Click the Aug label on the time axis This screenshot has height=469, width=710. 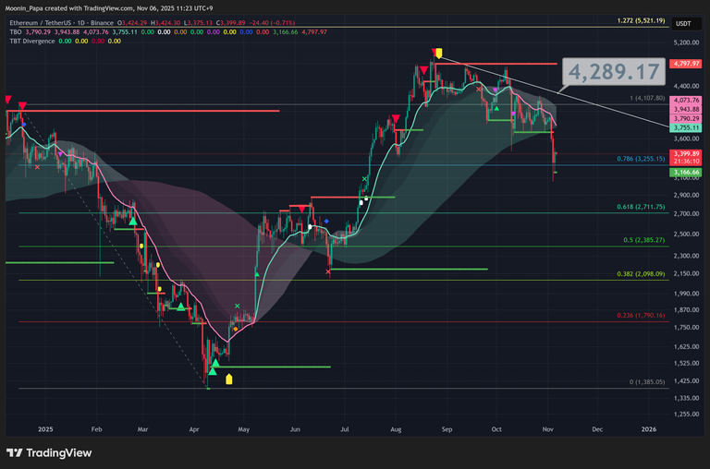(396, 429)
